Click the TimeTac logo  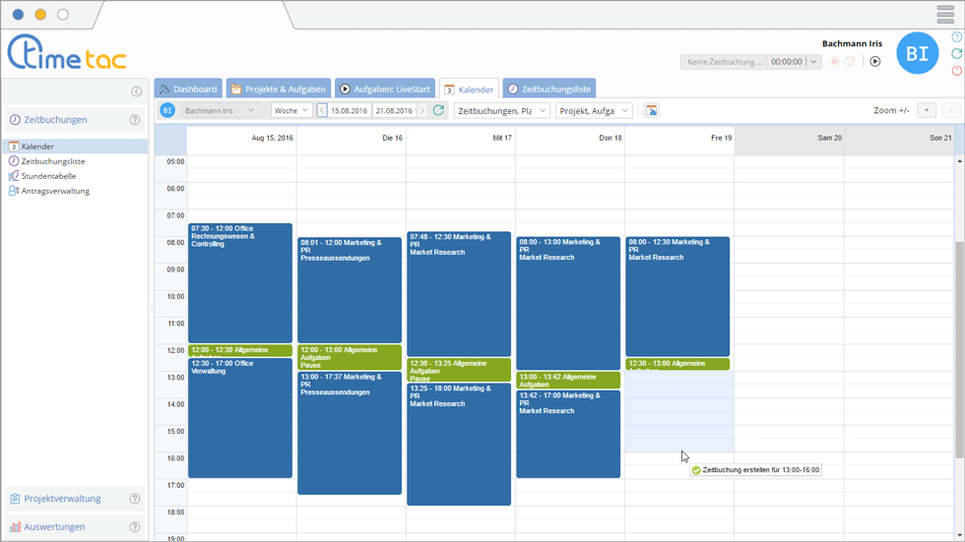67,52
